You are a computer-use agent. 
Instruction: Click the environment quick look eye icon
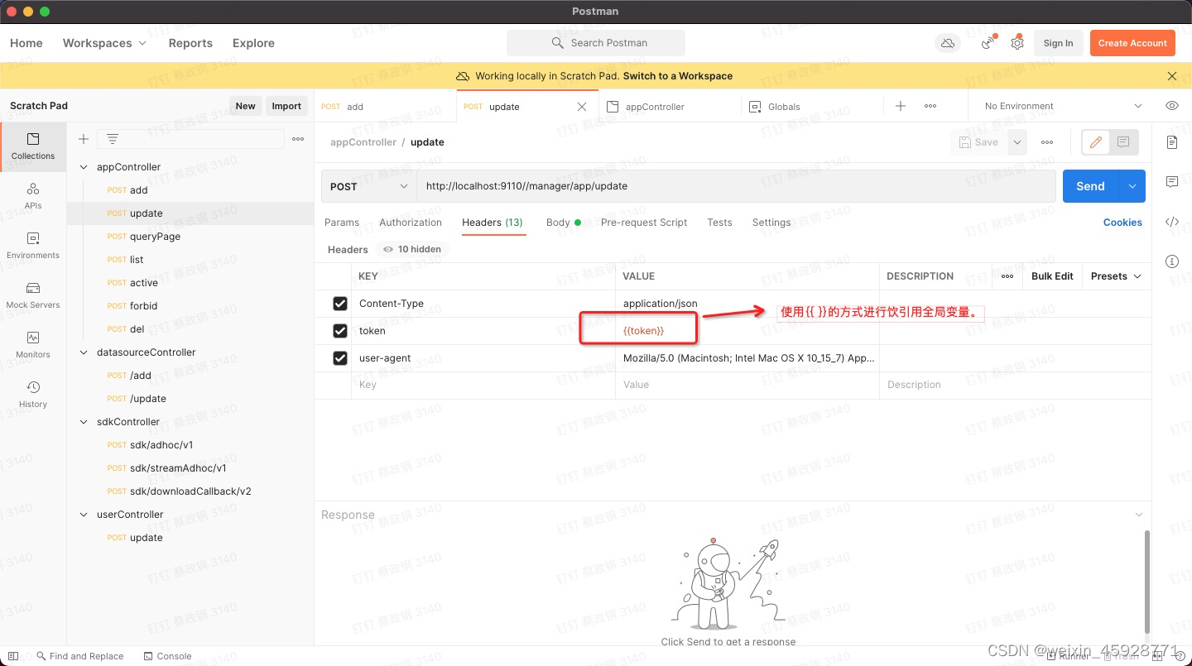(x=1171, y=106)
